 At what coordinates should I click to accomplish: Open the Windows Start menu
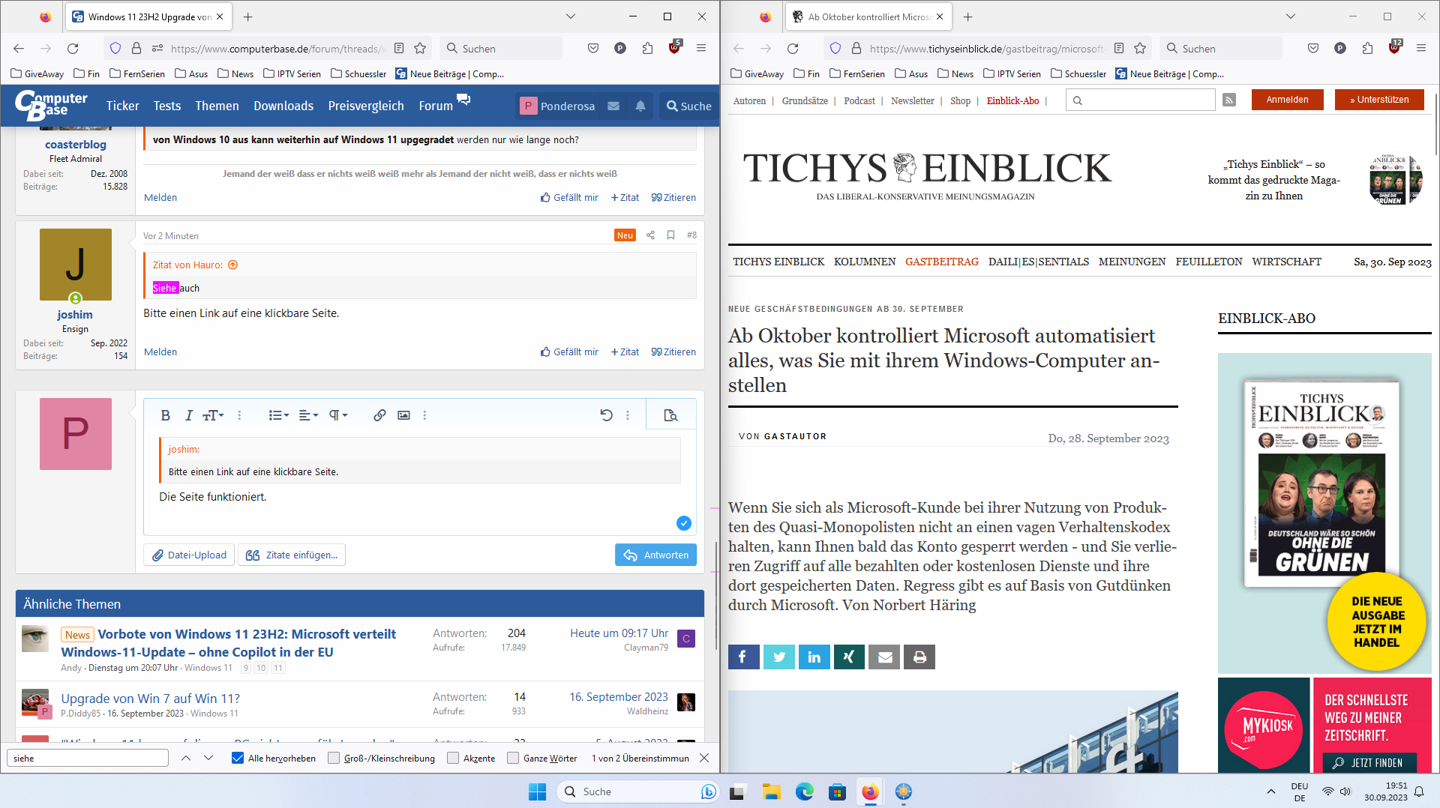coord(538,792)
